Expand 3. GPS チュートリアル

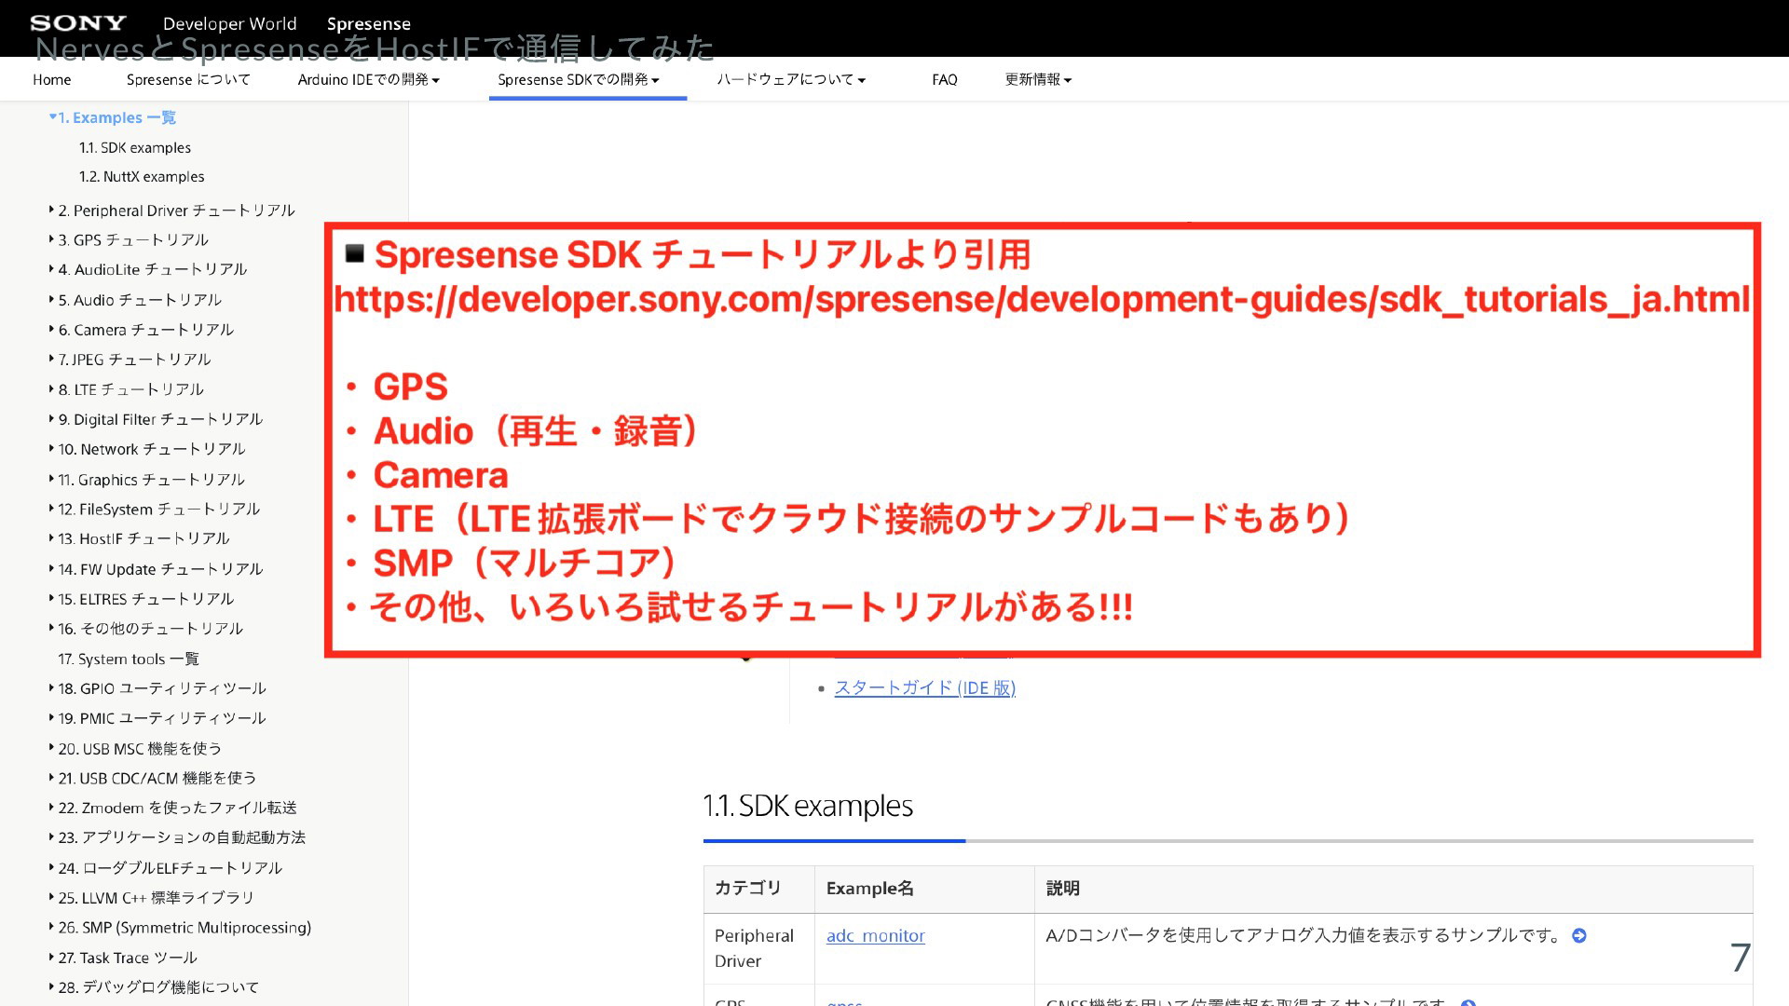[x=130, y=239]
